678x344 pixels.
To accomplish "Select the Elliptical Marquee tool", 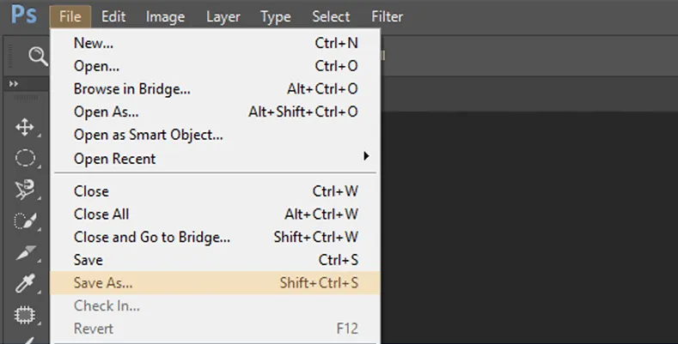I will click(x=25, y=158).
